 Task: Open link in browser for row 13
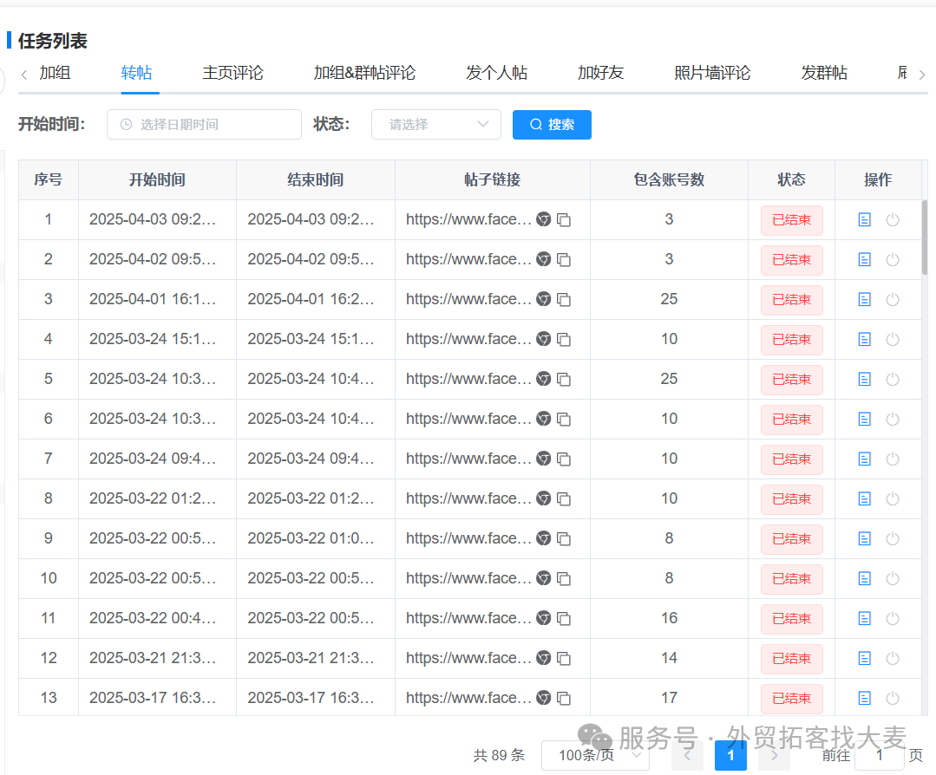click(543, 698)
